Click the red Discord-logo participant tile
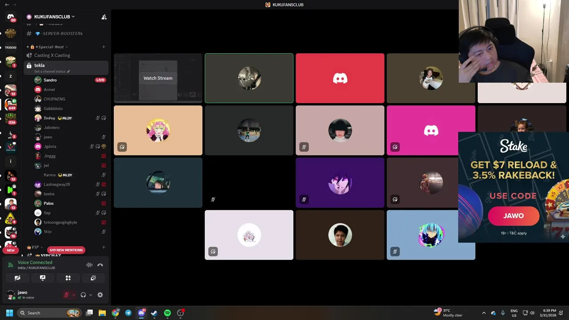The image size is (569, 320). pos(340,78)
